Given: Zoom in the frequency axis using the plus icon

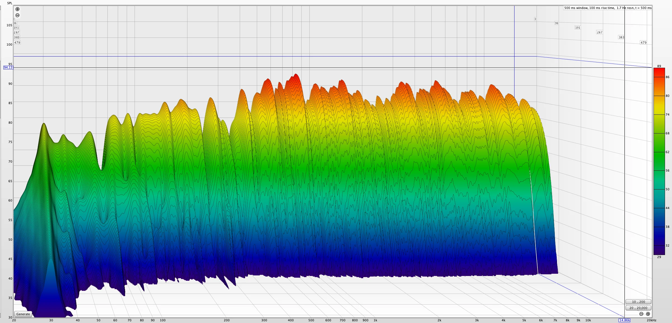Looking at the screenshot, I should pyautogui.click(x=648, y=314).
